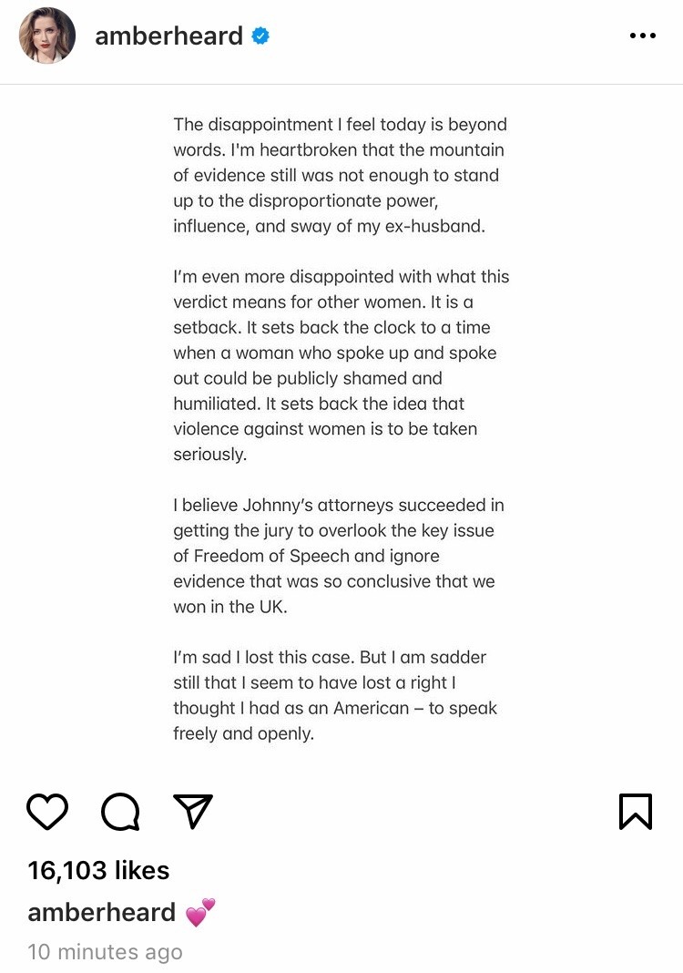
Task: Open comments via speech bubble icon
Action: click(x=120, y=811)
